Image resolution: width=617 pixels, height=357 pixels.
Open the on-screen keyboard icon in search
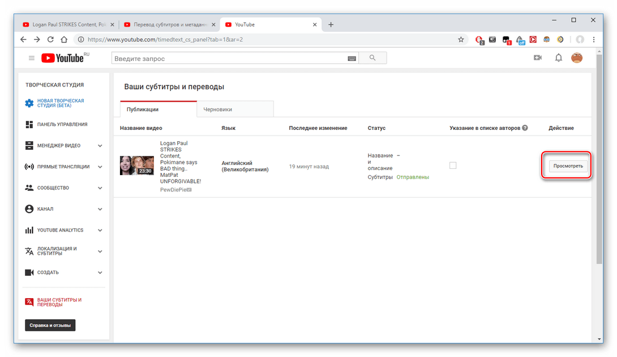point(352,58)
